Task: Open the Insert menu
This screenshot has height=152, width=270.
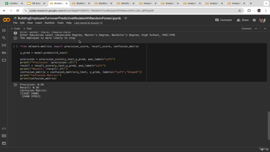Action: click(38, 23)
